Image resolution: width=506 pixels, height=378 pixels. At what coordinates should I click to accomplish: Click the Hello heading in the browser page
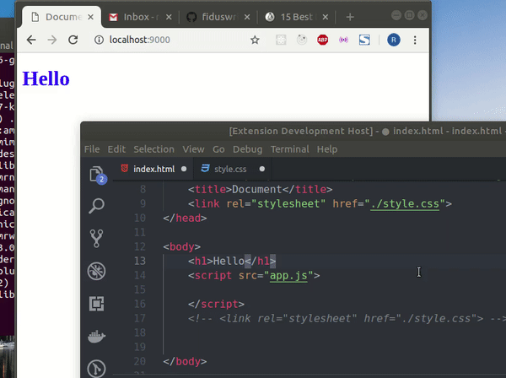coord(46,78)
